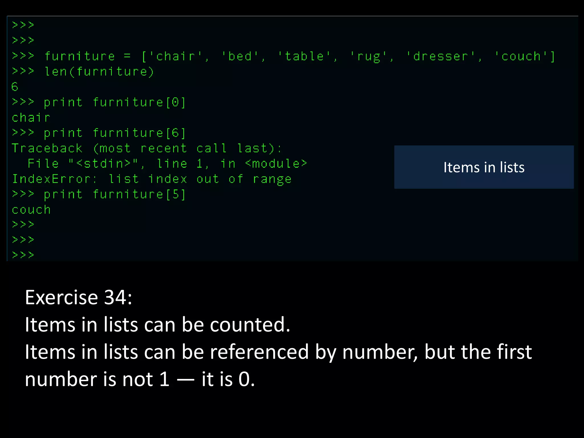584x438 pixels.
Task: Click the IndexError message line
Action: (152, 179)
